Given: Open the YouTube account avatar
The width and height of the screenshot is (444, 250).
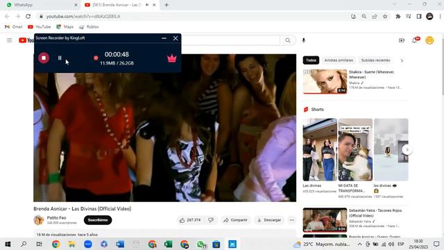Looking at the screenshot, I should pyautogui.click(x=429, y=40).
